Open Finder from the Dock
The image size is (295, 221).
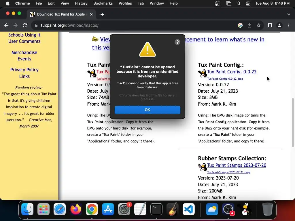27,209
